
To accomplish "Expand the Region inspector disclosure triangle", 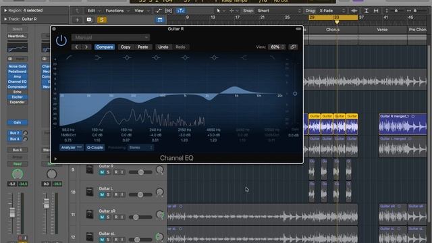I will click(5, 11).
